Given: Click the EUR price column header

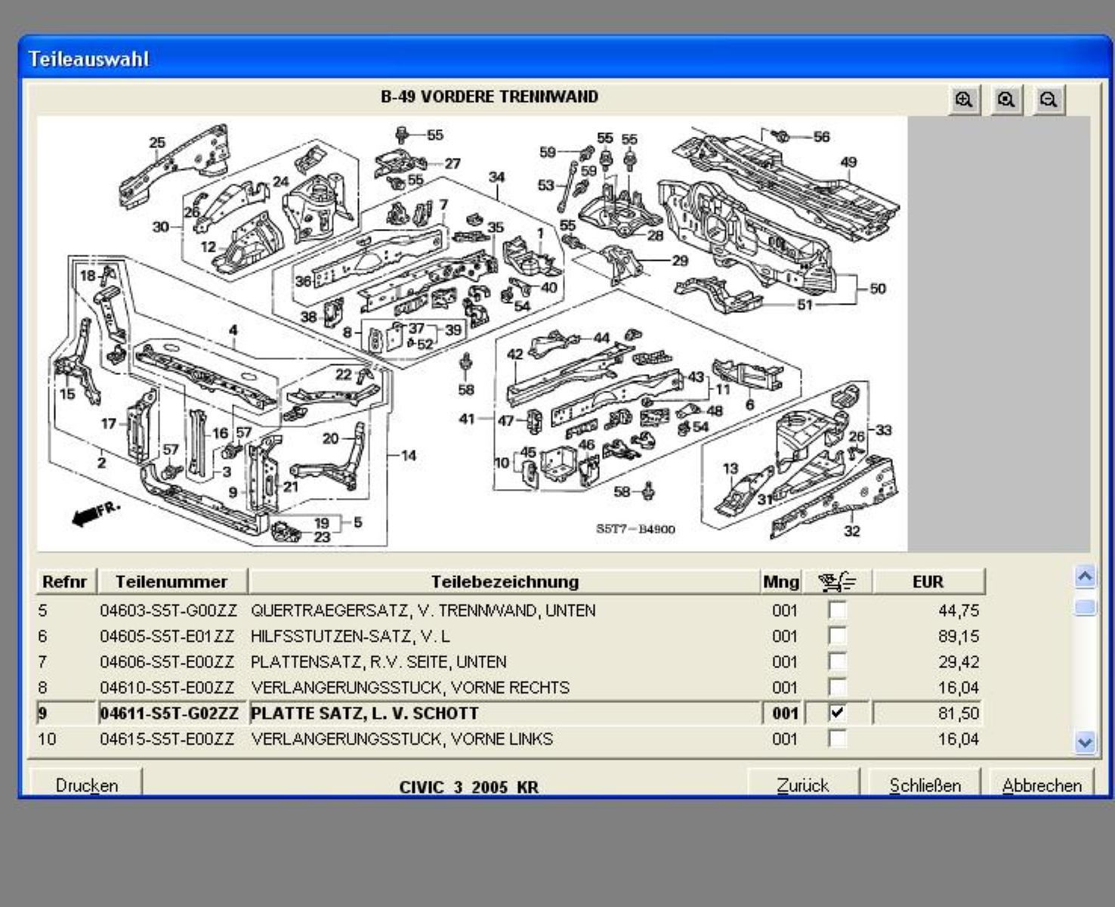Looking at the screenshot, I should pos(928,581).
